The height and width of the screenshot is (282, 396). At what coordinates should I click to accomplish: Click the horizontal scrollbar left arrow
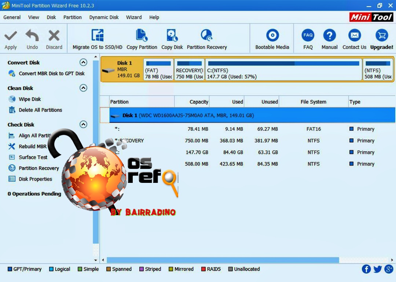tap(103, 260)
